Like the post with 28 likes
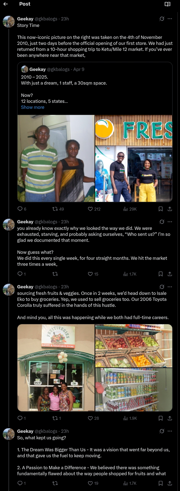 (x=93, y=418)
